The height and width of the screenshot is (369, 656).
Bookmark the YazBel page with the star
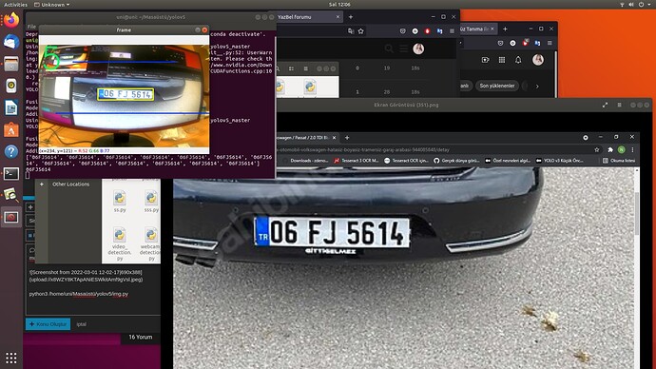coord(360,31)
